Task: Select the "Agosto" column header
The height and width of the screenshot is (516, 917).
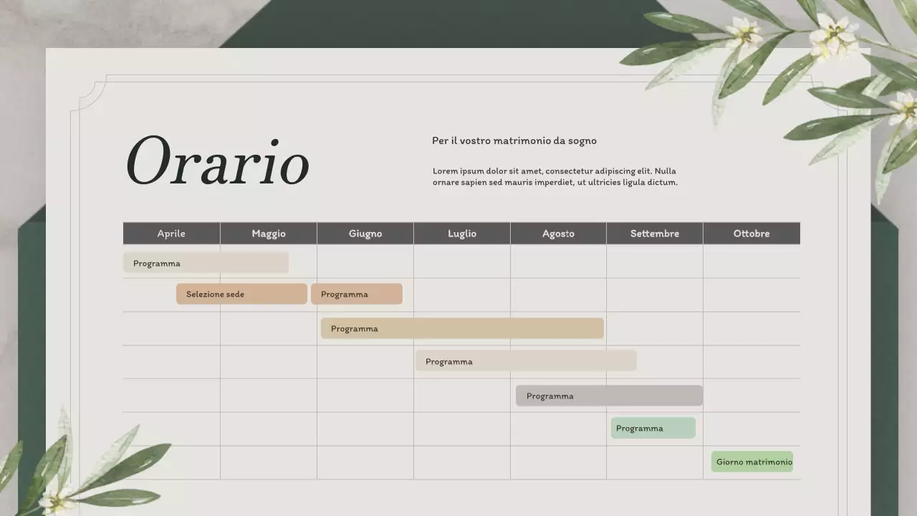Action: point(558,233)
